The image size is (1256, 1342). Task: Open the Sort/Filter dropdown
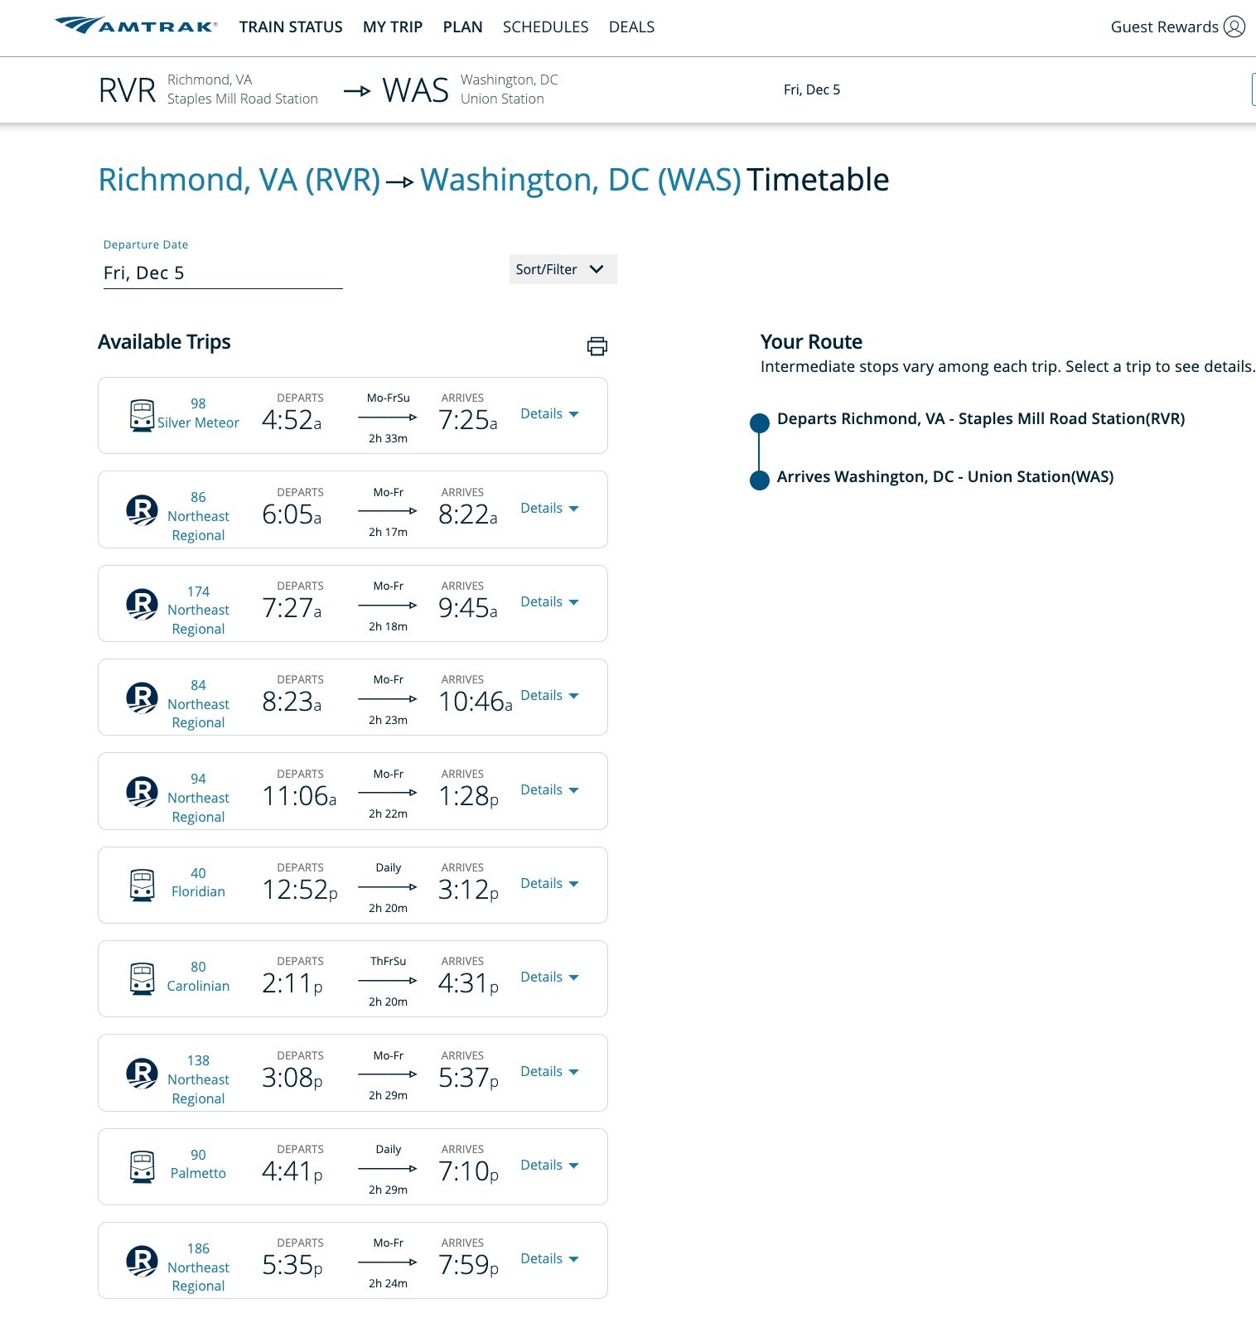click(x=563, y=269)
